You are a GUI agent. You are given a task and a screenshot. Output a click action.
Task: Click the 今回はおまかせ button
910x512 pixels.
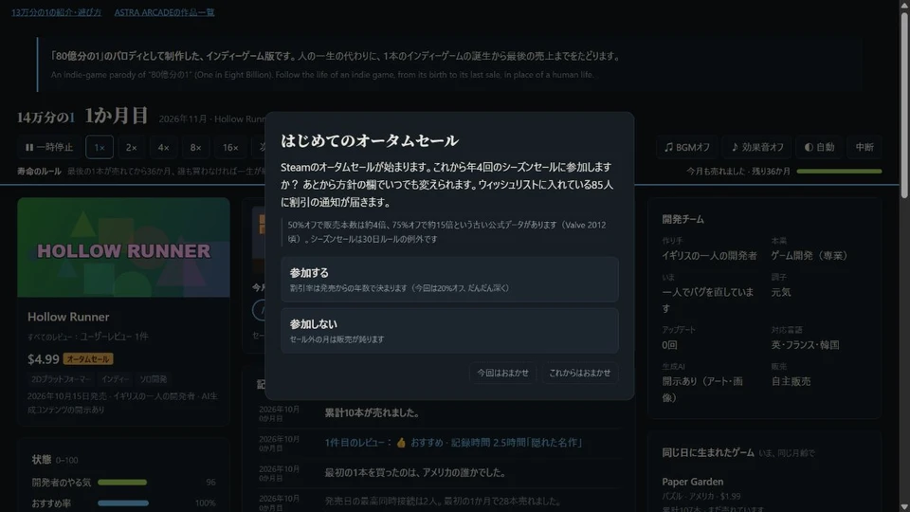[502, 373]
